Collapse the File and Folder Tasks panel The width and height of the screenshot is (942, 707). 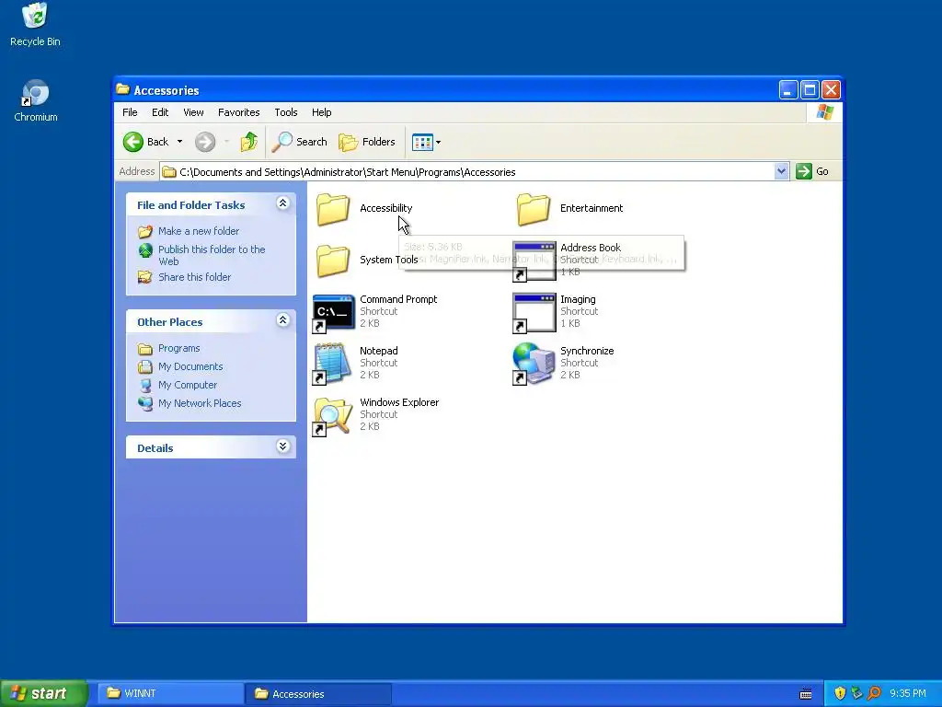tap(283, 203)
